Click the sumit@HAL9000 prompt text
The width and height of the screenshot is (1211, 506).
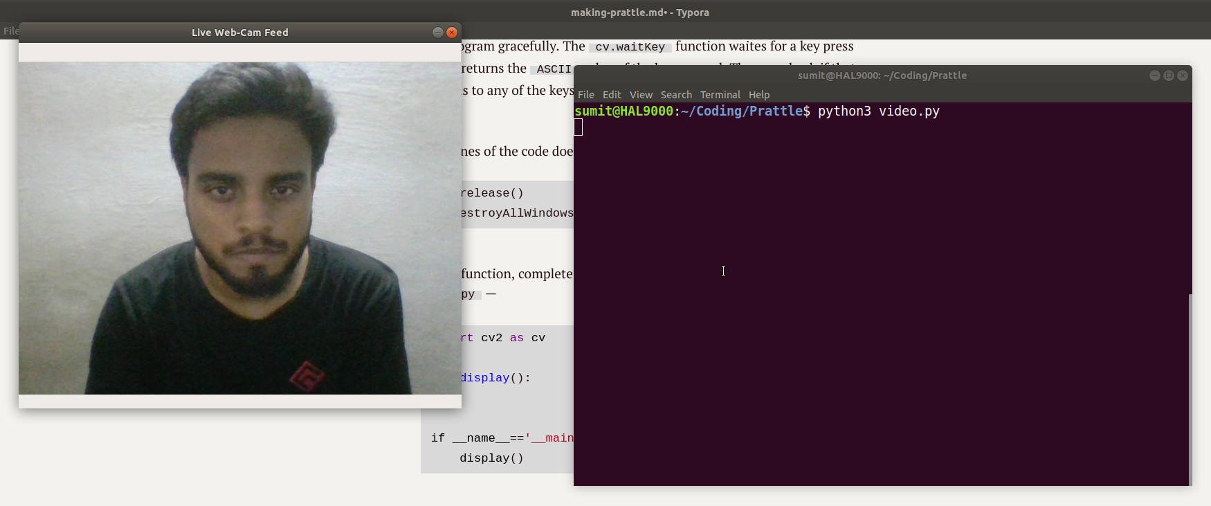[x=623, y=111]
